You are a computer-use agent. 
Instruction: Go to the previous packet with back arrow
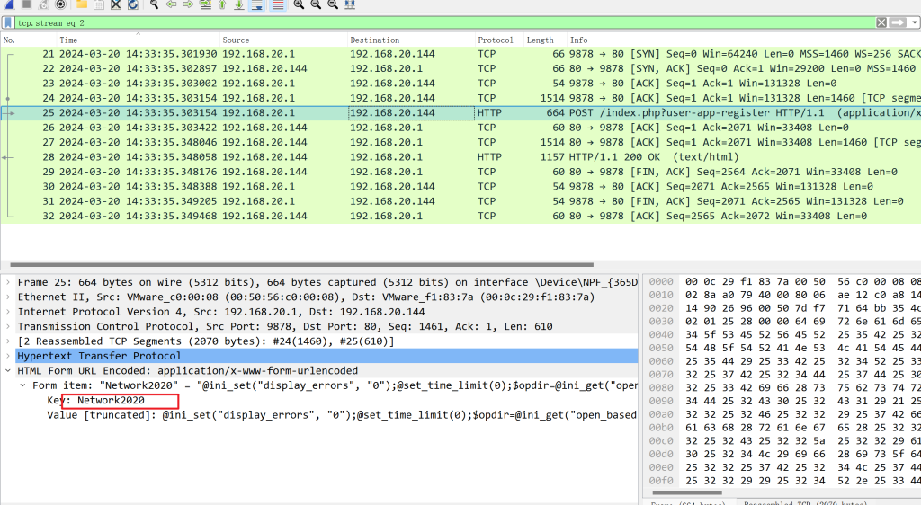171,5
